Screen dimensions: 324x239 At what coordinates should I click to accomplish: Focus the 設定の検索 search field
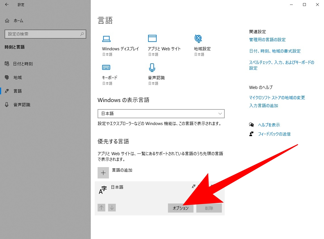point(43,34)
